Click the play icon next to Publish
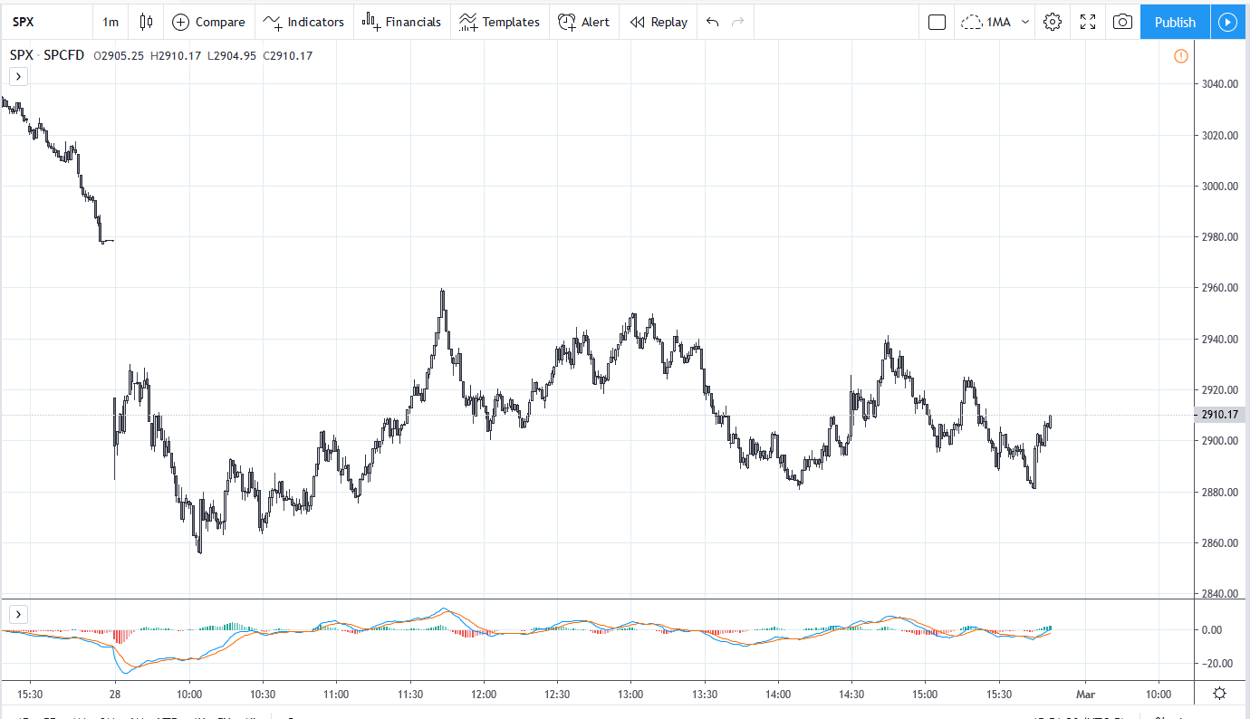 [x=1227, y=22]
